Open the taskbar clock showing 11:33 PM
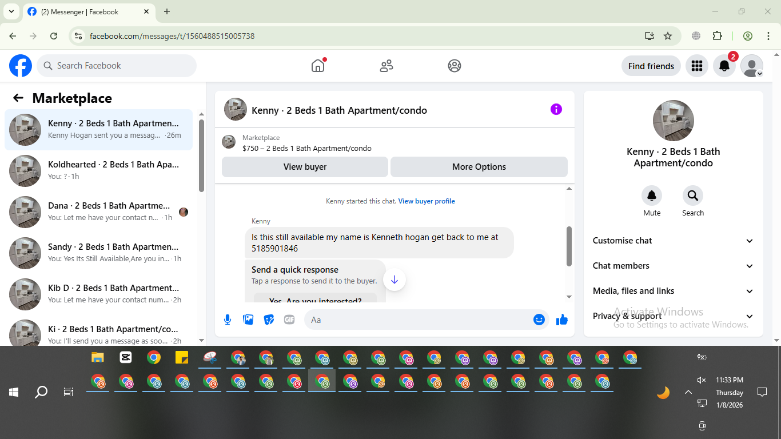Viewport: 781px width, 439px height. [730, 392]
